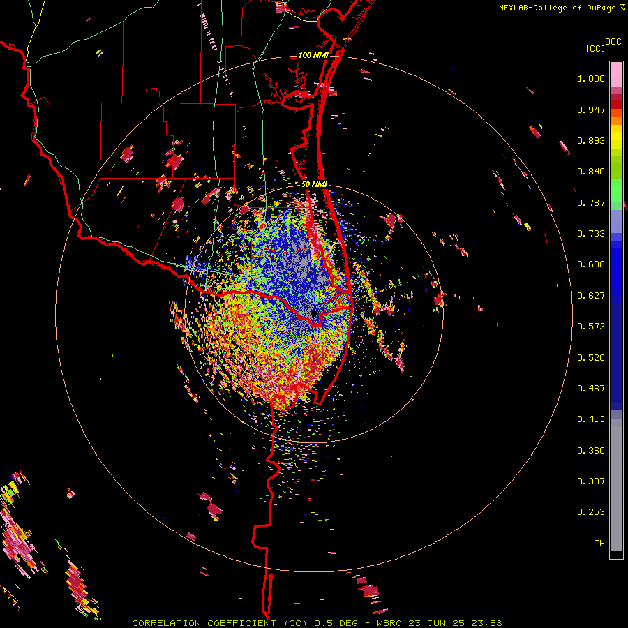Click the 23:58 timestamp in caption
Viewport: 628px width, 628px height.
tap(485, 623)
